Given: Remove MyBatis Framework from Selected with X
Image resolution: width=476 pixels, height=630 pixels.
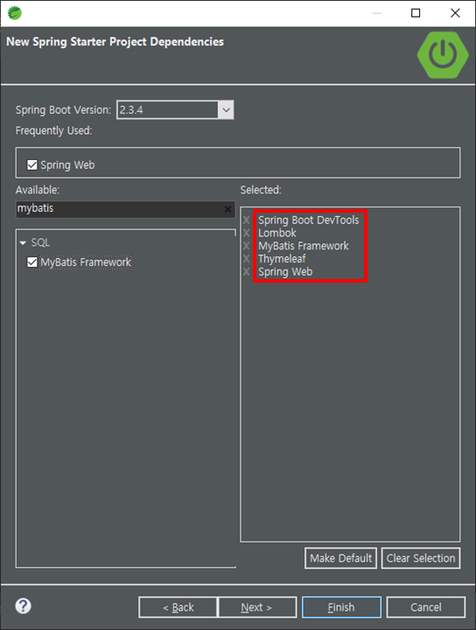Looking at the screenshot, I should pos(246,246).
